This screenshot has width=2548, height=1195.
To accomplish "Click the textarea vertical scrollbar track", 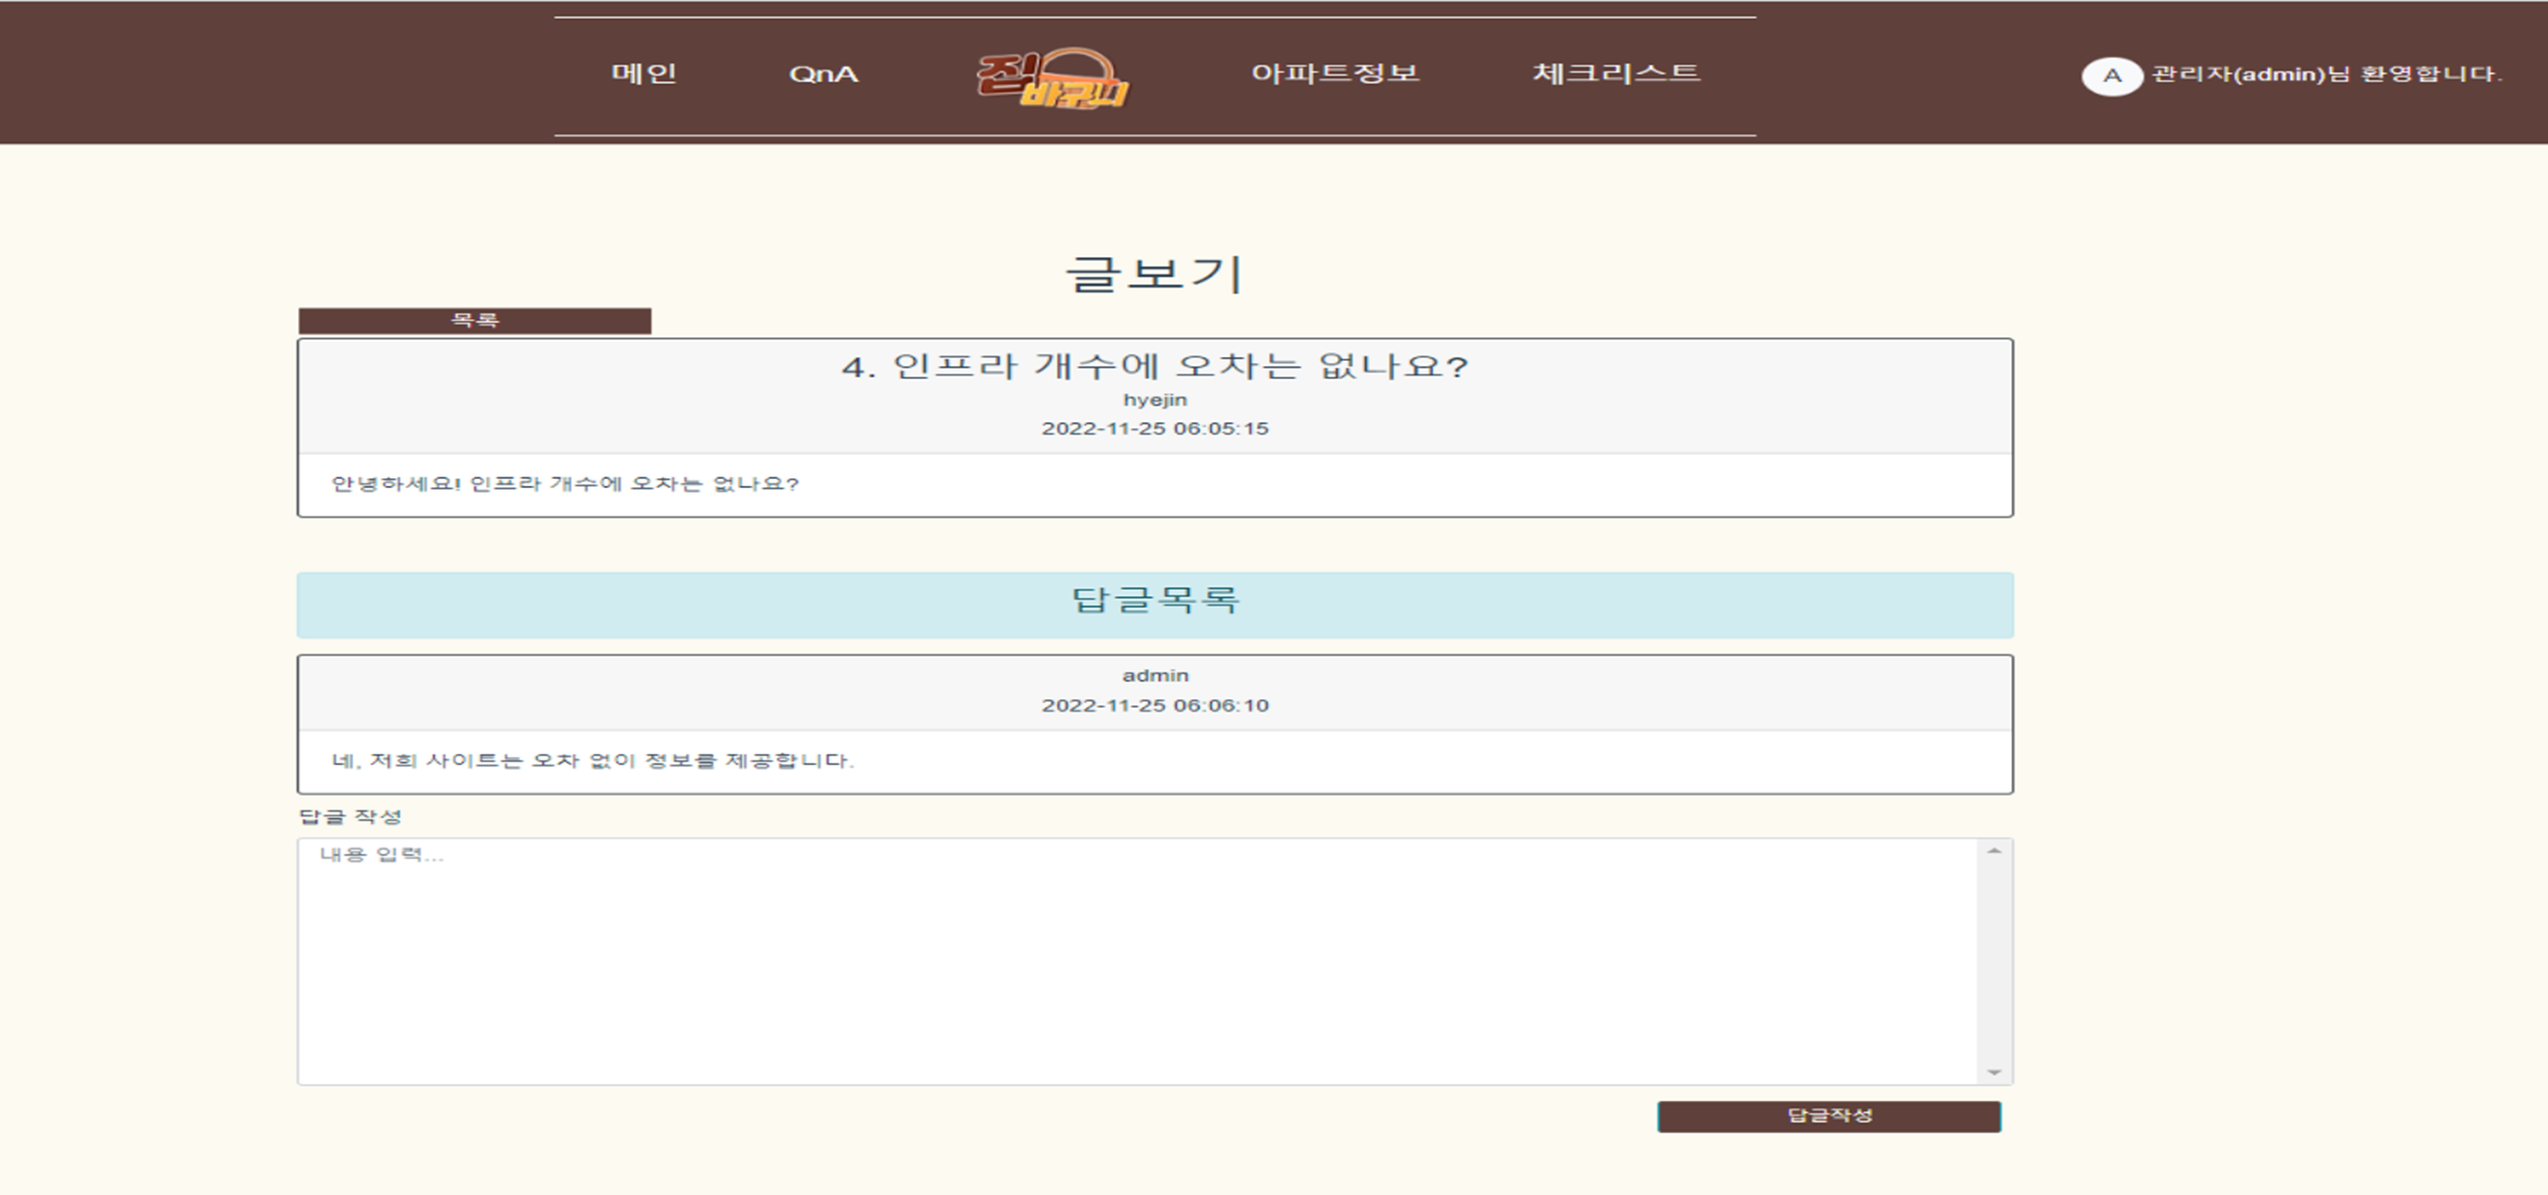I will pyautogui.click(x=1993, y=960).
